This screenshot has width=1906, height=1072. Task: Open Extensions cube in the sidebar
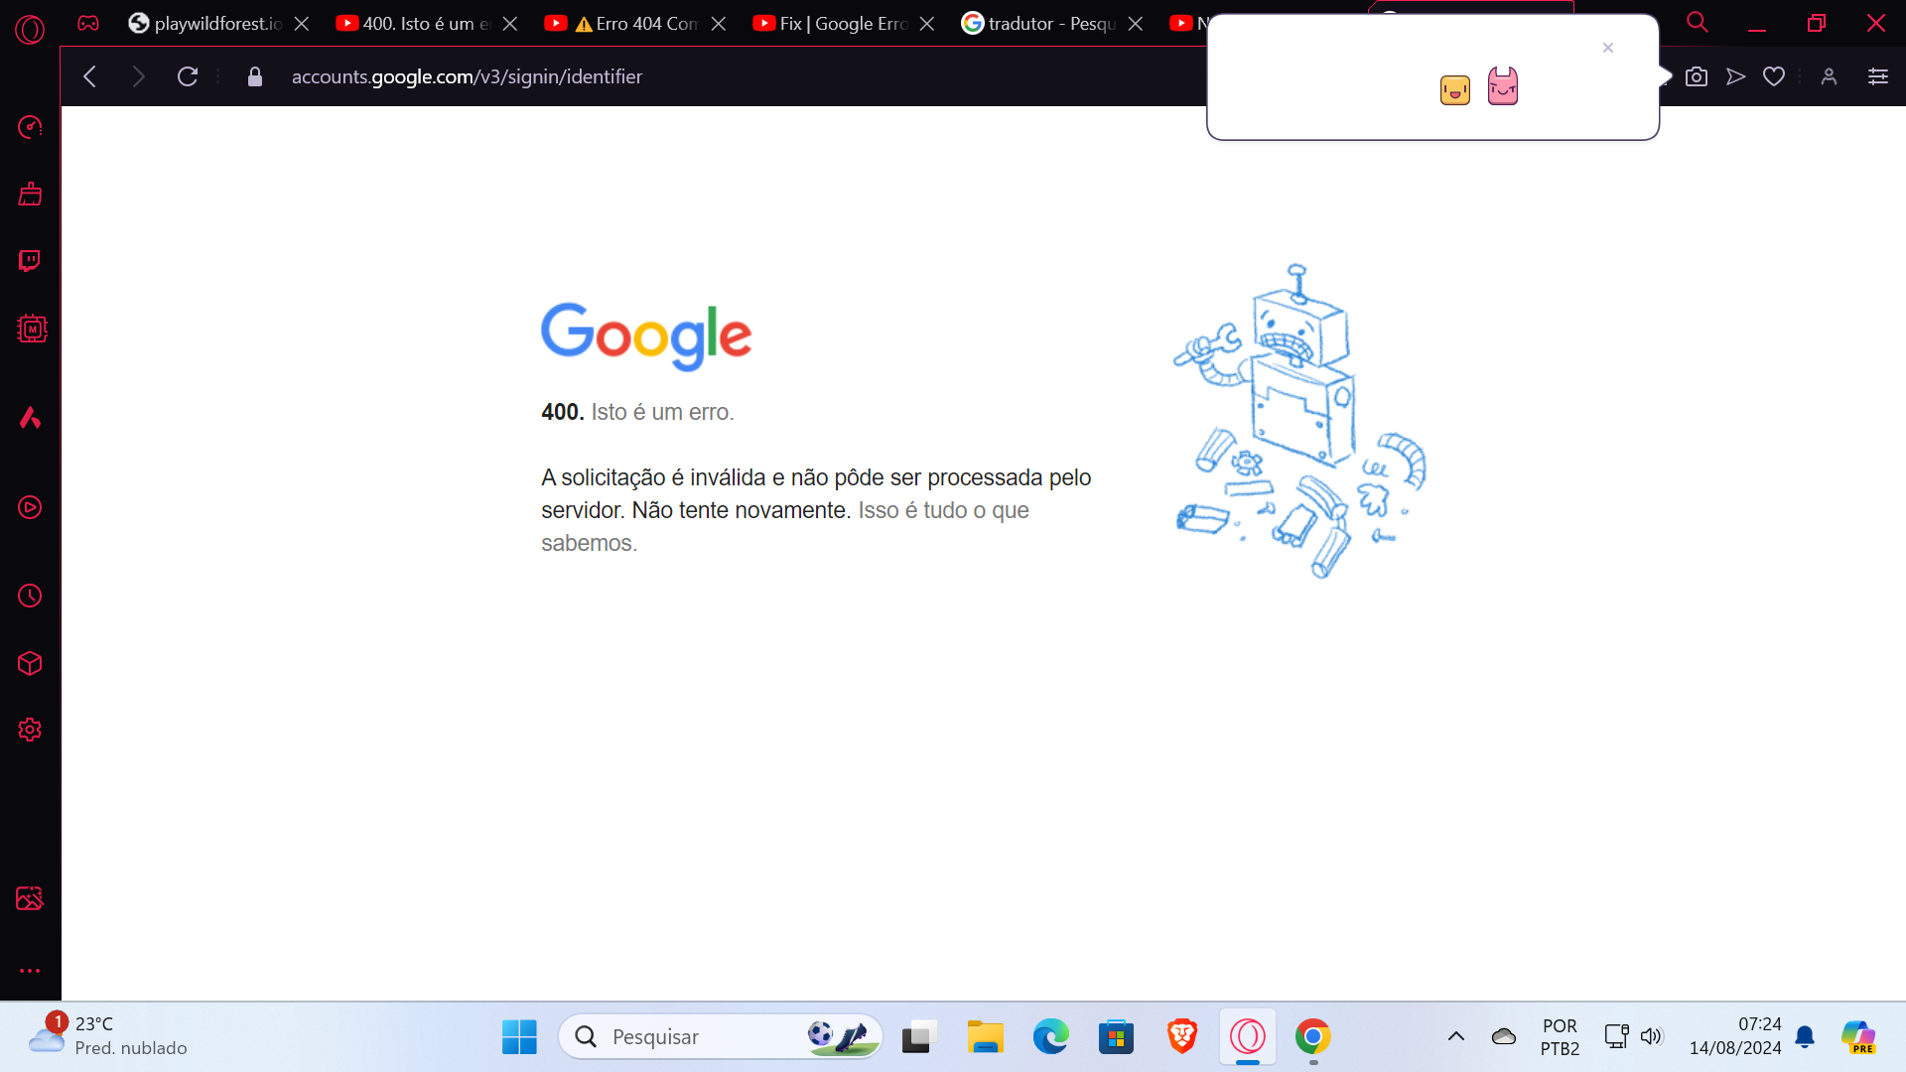30,663
